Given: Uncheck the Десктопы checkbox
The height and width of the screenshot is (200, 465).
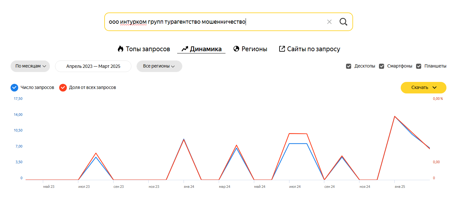Looking at the screenshot, I should (x=349, y=66).
